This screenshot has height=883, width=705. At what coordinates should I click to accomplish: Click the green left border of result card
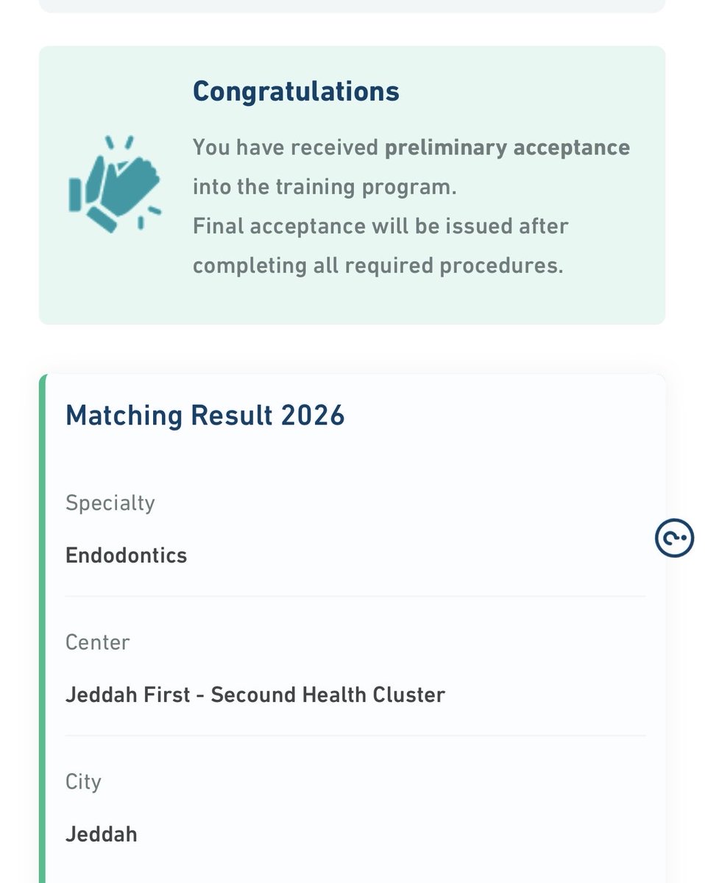point(43,629)
